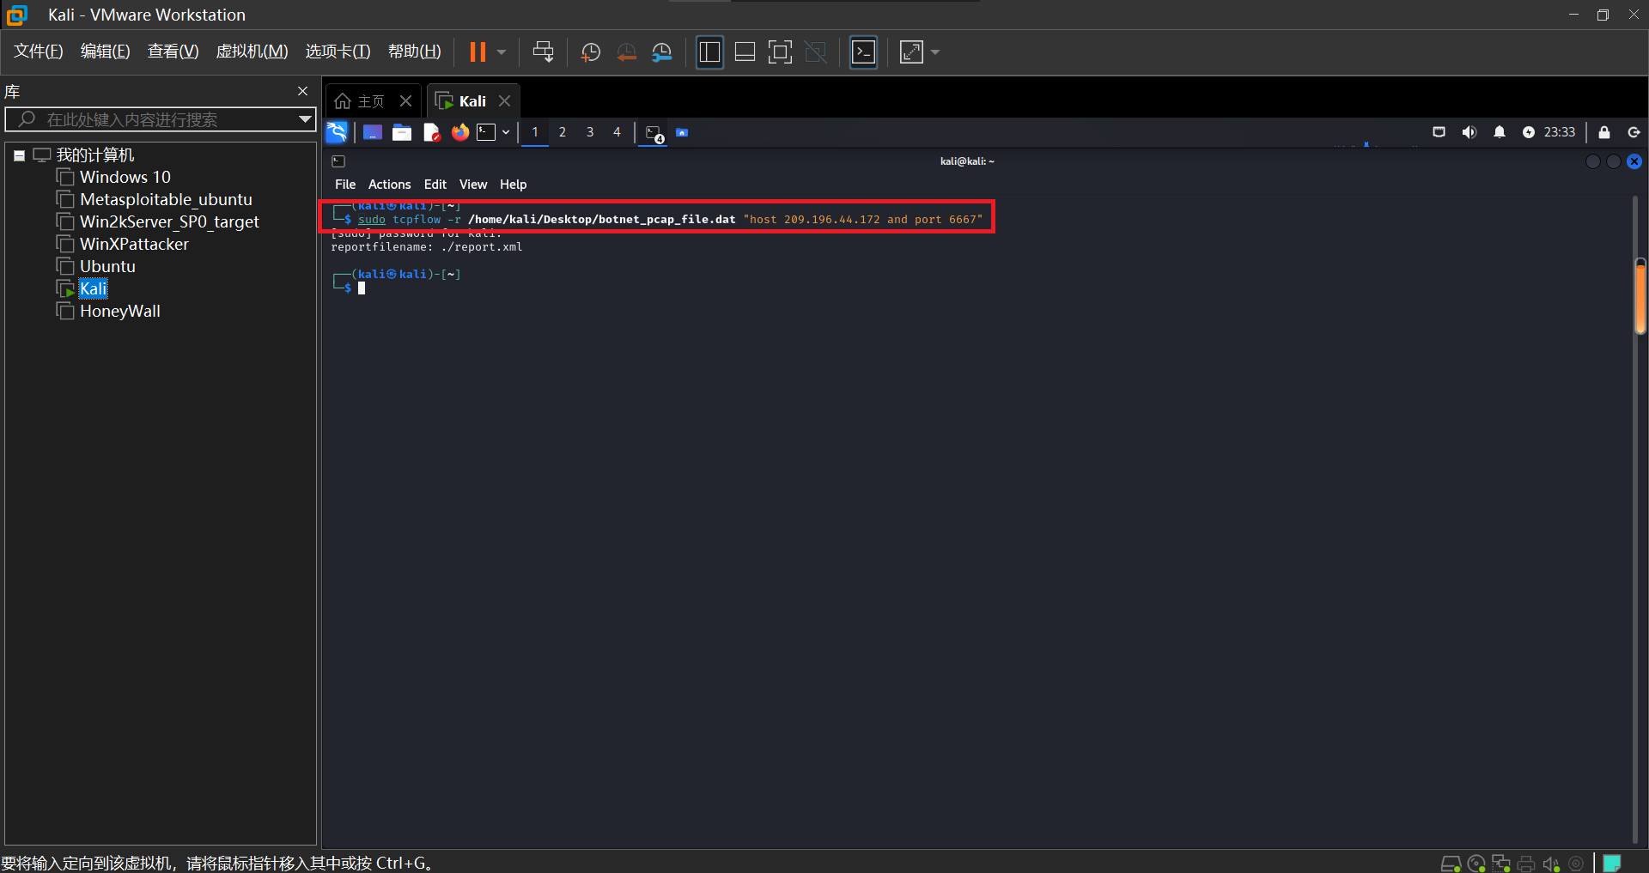Open terminal emulator launcher in Kali panel
Screen dimensions: 1649x873
(x=487, y=132)
